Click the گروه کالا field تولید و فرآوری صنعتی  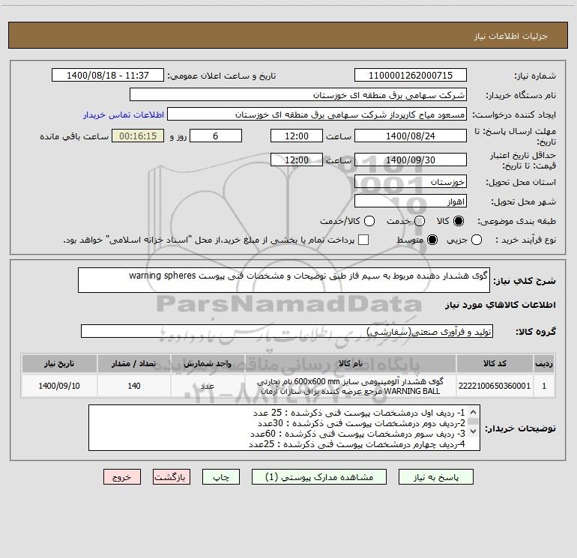(x=287, y=331)
